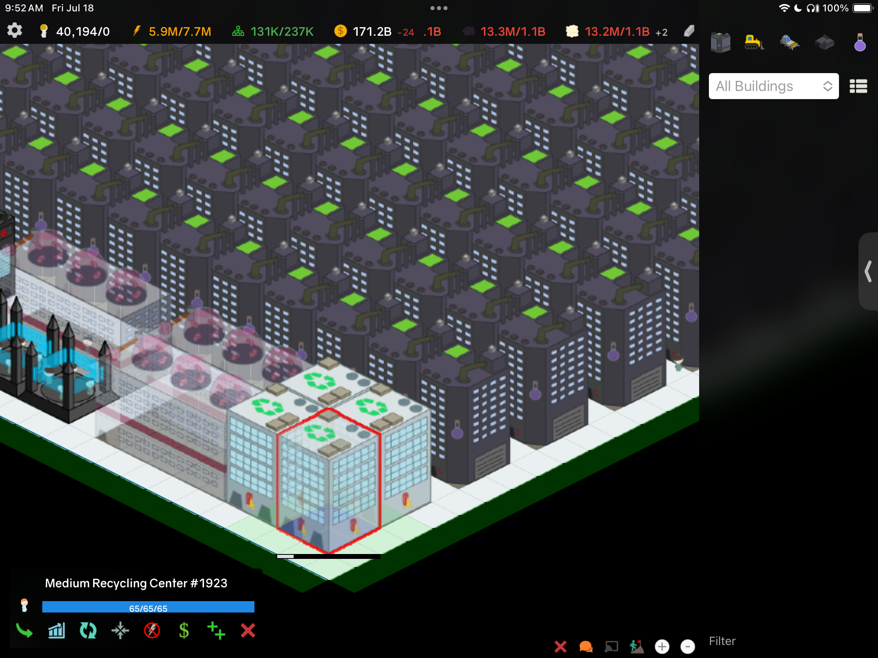The width and height of the screenshot is (878, 658).
Task: Click the green dollar sell icon
Action: 184,631
